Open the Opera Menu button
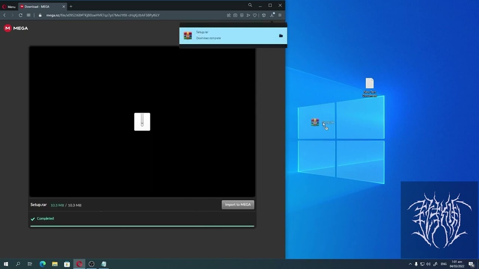The width and height of the screenshot is (479, 269). [x=9, y=6]
